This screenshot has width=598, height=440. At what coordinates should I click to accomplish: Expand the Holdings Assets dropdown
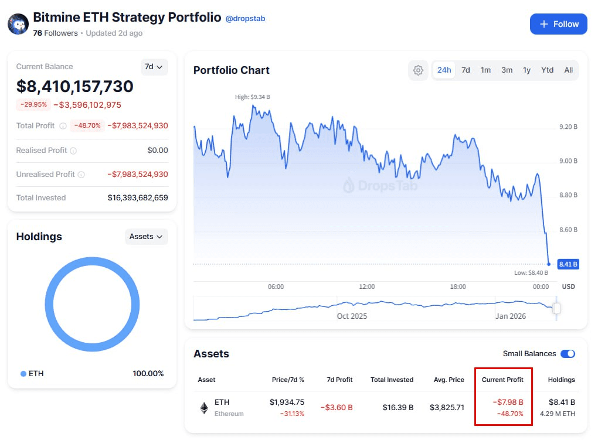146,237
